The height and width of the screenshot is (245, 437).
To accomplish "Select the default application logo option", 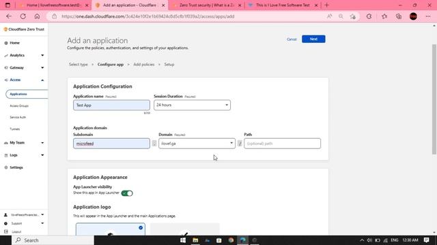I will coord(111,229).
